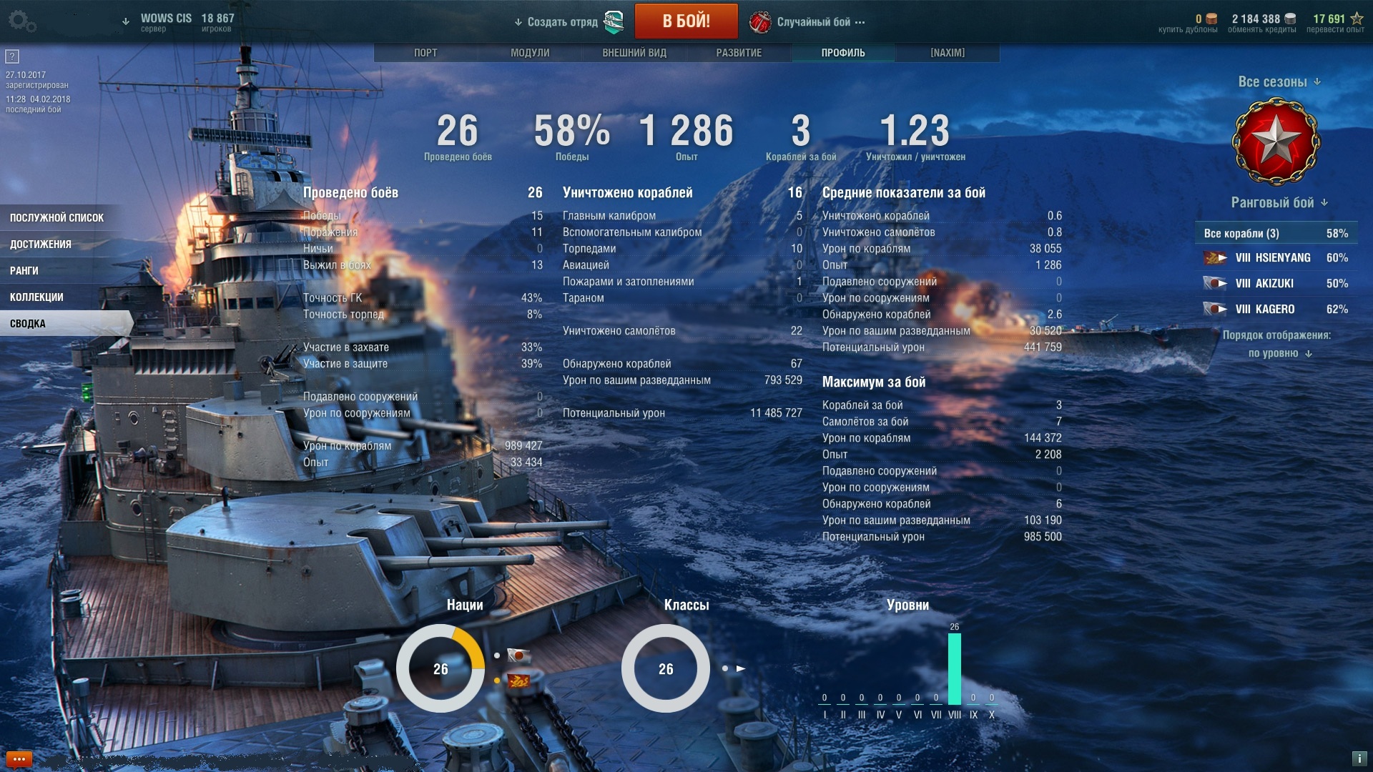1373x772 pixels.
Task: Click the division squad shield icon
Action: click(x=614, y=22)
